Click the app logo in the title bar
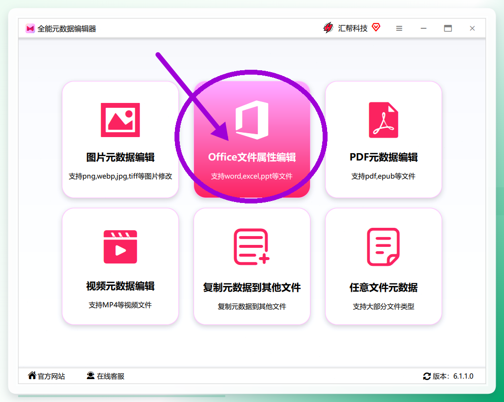Viewport: 504px width, 402px height. (x=30, y=29)
